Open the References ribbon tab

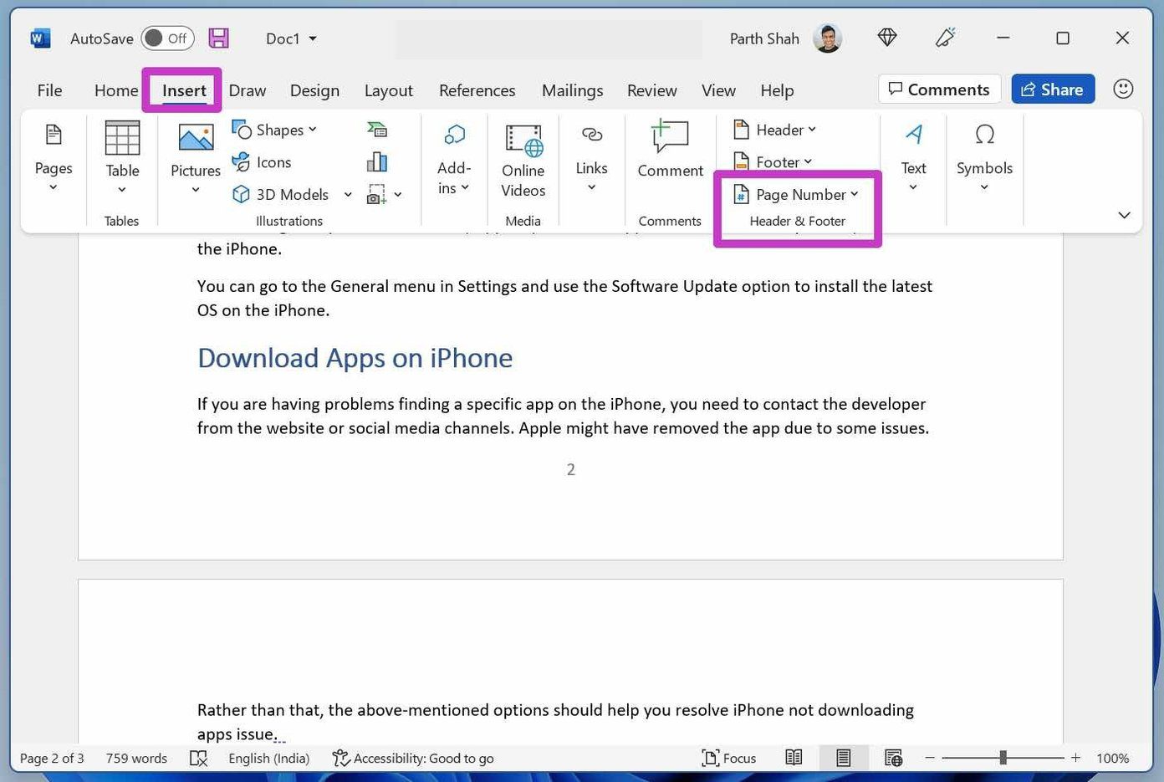coord(477,90)
